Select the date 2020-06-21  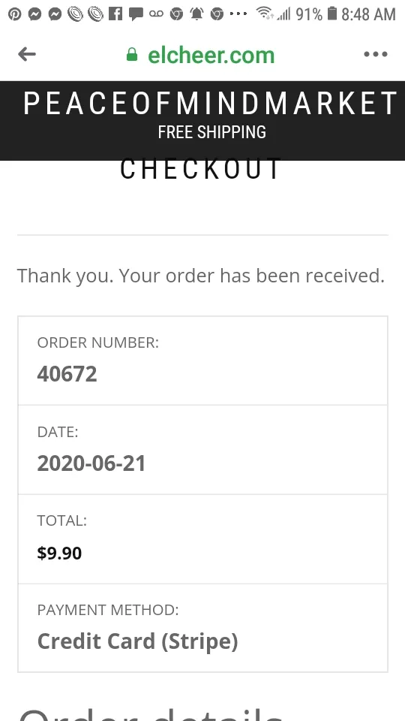pos(91,463)
